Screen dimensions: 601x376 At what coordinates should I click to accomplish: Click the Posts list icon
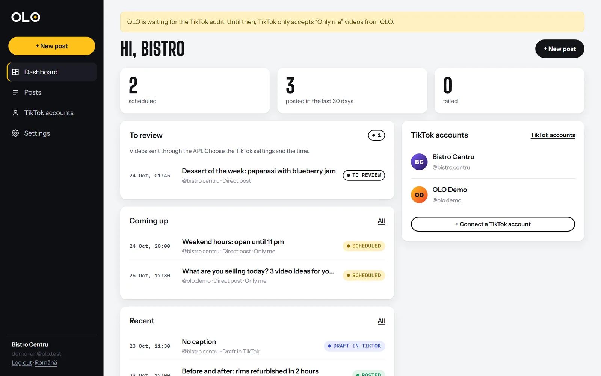(15, 92)
